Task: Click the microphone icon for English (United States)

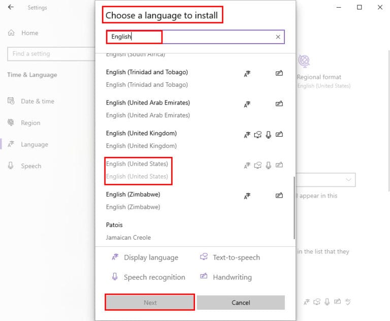Action: tap(268, 165)
